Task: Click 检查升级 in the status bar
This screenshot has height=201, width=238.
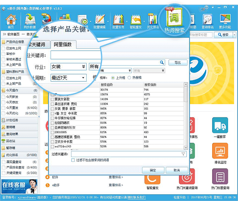Action: point(180,197)
